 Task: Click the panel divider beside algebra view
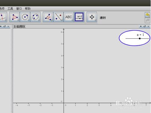point(12,69)
